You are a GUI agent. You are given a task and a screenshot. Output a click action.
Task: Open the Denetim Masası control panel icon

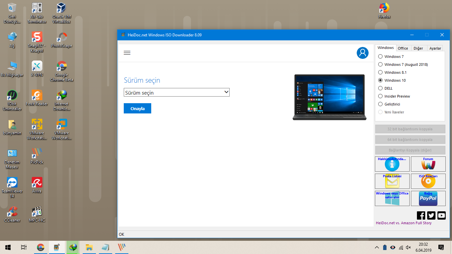point(12,158)
